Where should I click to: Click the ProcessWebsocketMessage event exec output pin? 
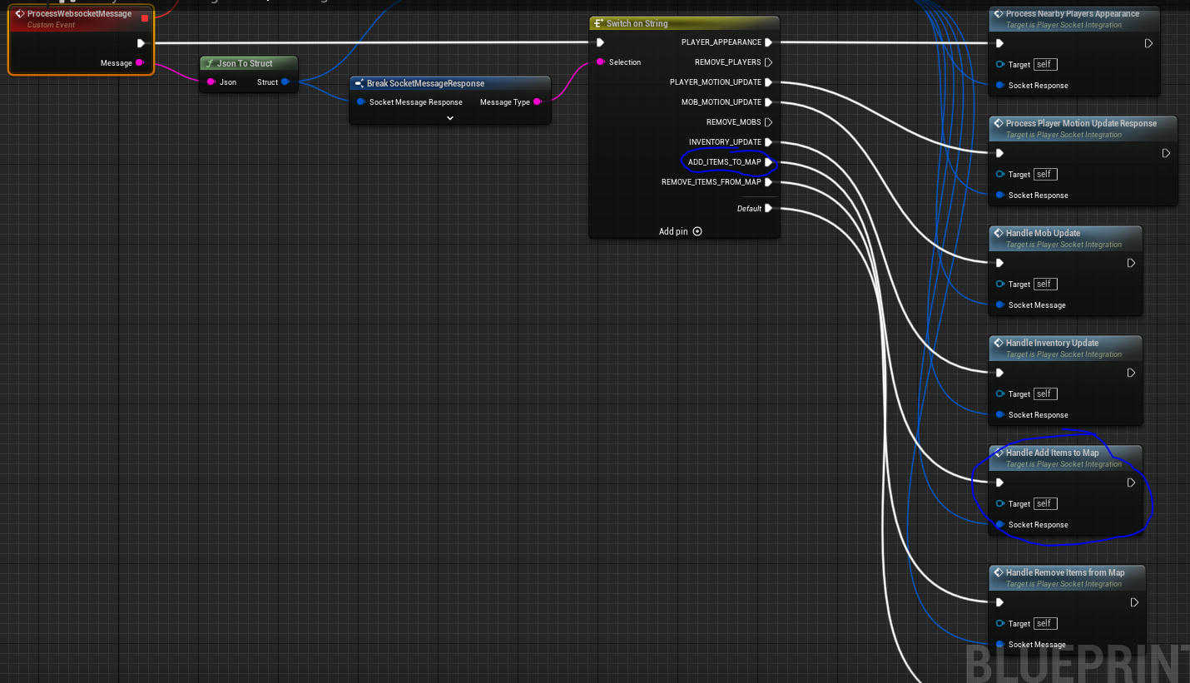click(141, 42)
